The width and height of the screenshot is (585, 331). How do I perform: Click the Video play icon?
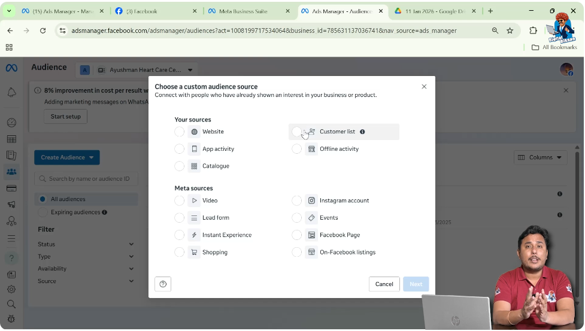click(194, 201)
